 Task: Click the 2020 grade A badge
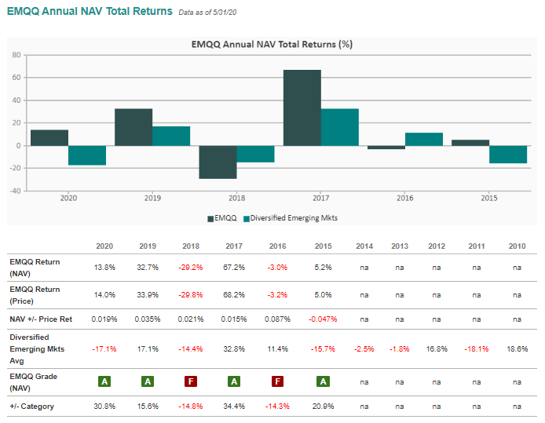[x=104, y=381]
